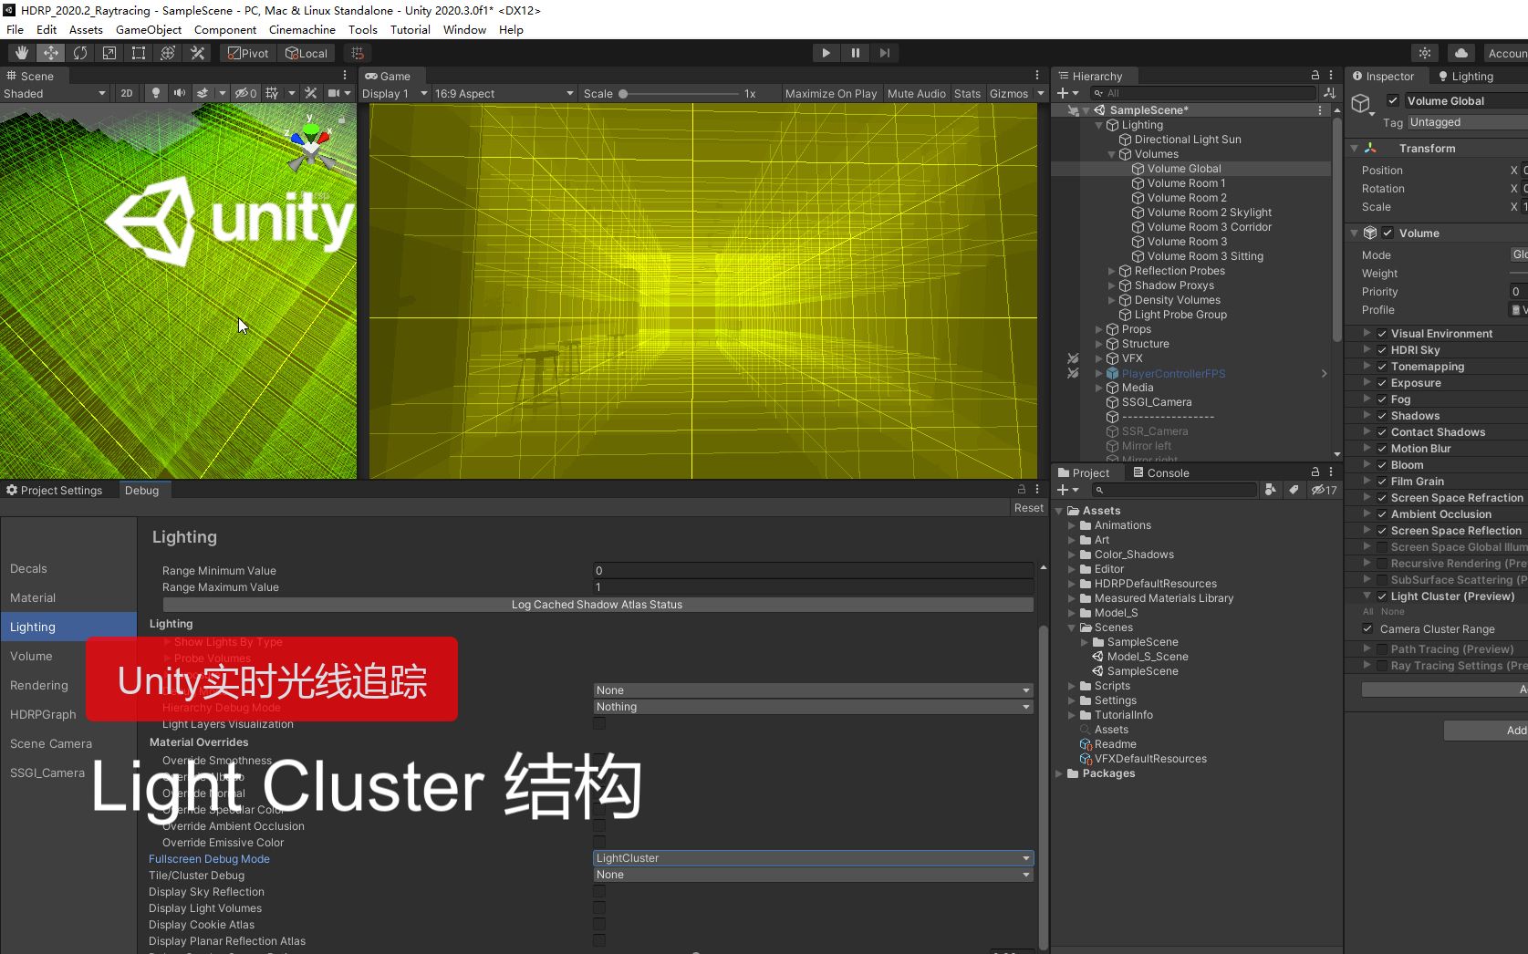Select the Rotate tool
This screenshot has height=954, width=1528.
point(80,53)
